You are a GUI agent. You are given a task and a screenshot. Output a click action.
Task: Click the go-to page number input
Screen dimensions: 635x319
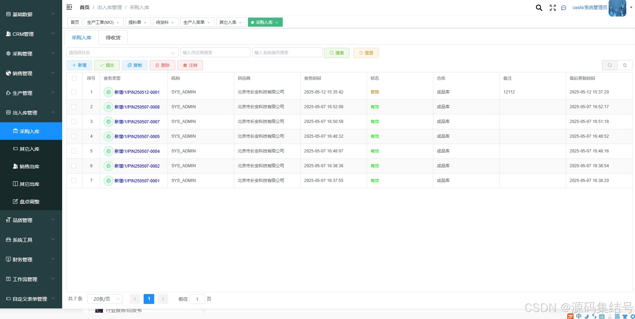pos(197,299)
